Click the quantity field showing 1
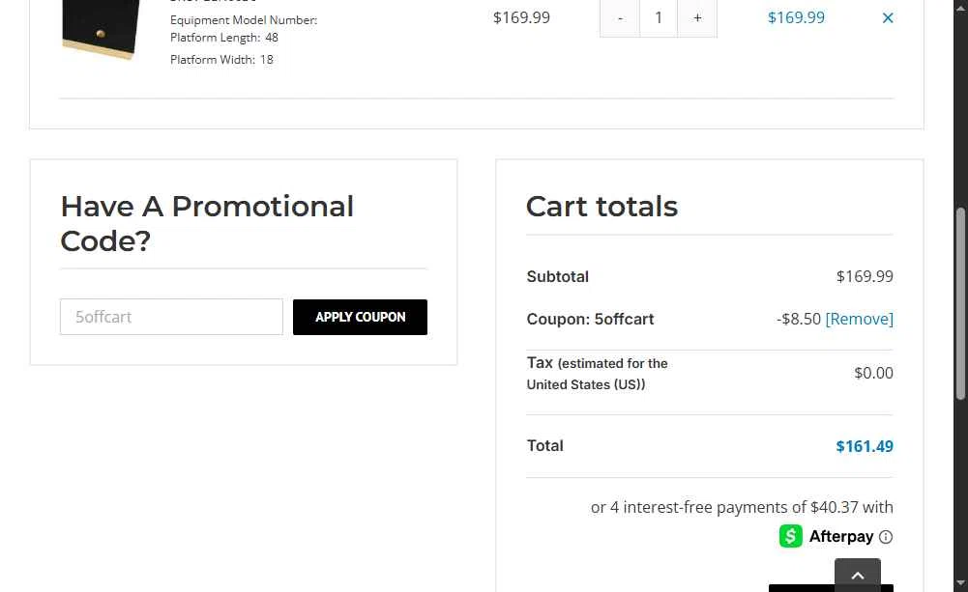Screen dimensions: 968x592 (659, 18)
